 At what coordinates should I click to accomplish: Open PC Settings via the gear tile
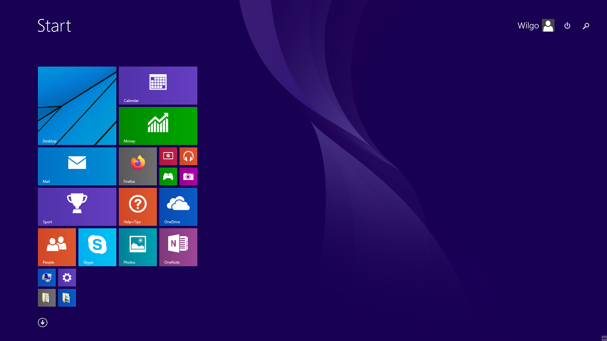click(67, 278)
